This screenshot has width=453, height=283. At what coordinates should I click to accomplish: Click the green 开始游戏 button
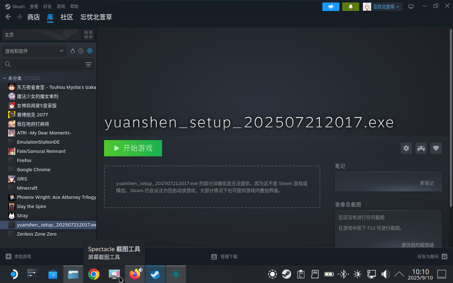(x=133, y=148)
